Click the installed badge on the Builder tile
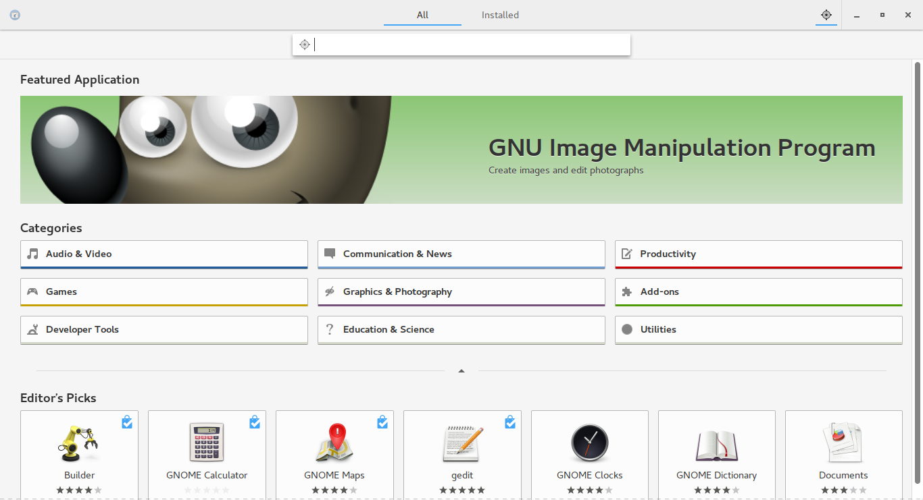The width and height of the screenshot is (923, 500). pos(127,422)
